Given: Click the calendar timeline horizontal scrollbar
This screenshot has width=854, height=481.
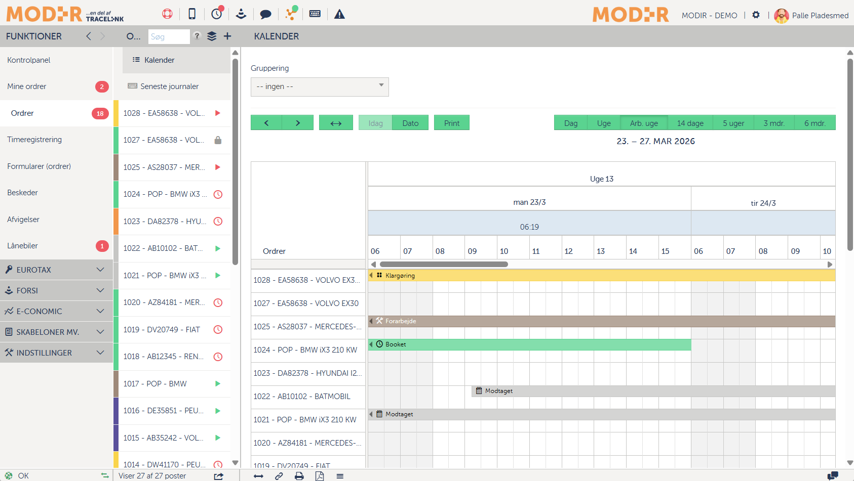Looking at the screenshot, I should click(443, 264).
